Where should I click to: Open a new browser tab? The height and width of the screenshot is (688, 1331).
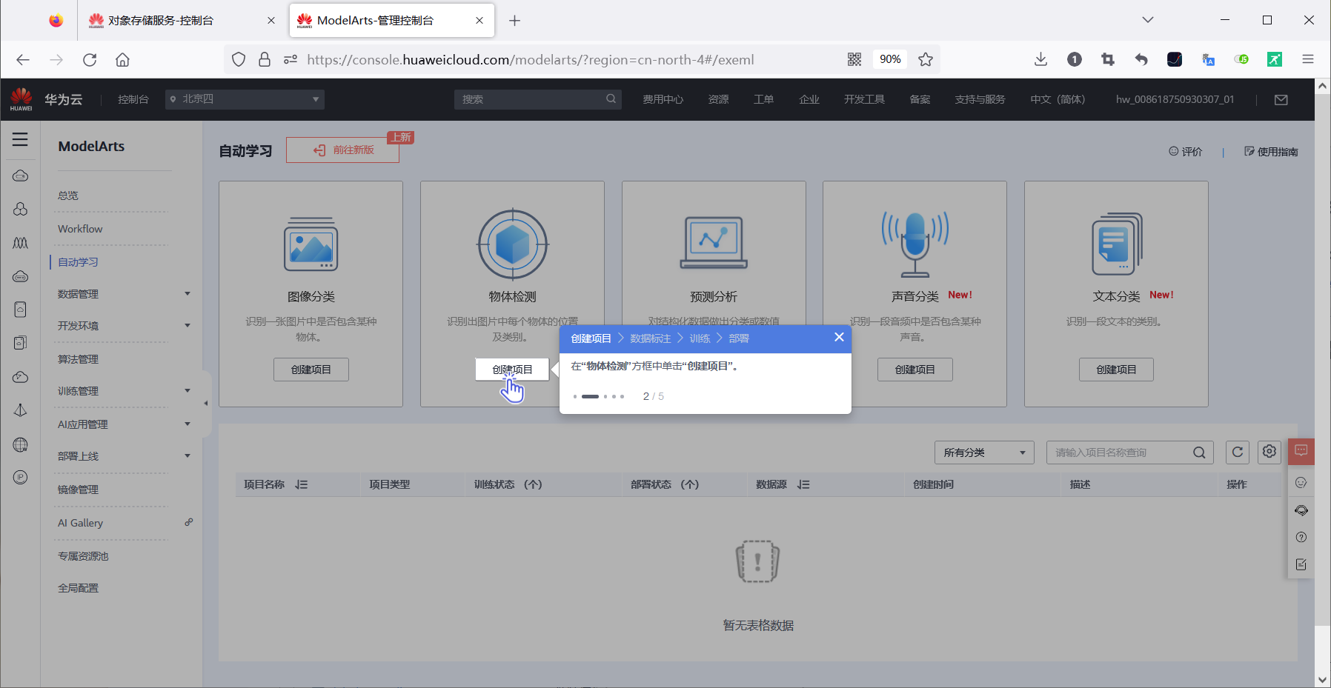pyautogui.click(x=514, y=21)
